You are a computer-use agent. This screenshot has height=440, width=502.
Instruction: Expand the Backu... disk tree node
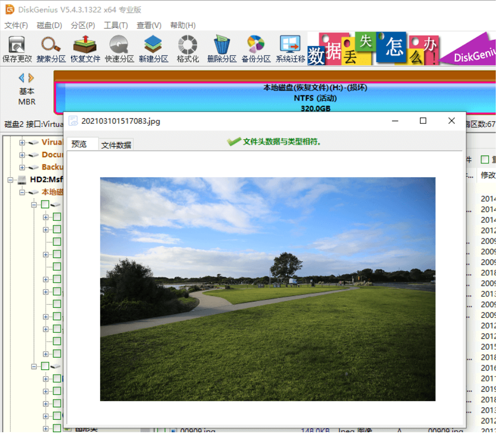pos(22,167)
